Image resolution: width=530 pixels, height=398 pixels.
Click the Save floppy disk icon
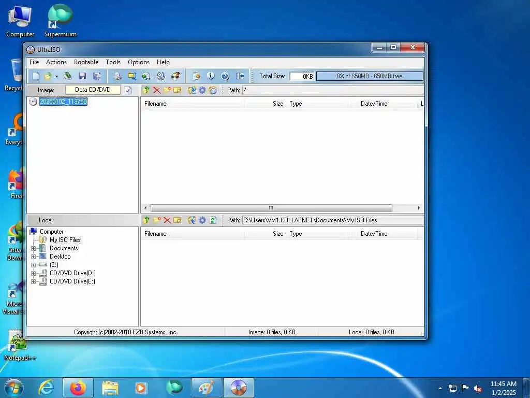(82, 76)
